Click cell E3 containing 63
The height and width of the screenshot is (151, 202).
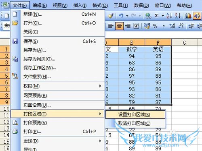click(x=132, y=62)
